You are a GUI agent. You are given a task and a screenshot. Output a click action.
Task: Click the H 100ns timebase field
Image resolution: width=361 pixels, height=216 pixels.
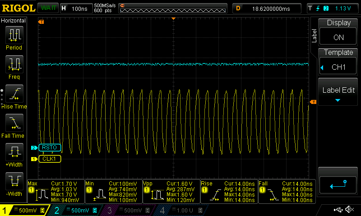[76, 9]
